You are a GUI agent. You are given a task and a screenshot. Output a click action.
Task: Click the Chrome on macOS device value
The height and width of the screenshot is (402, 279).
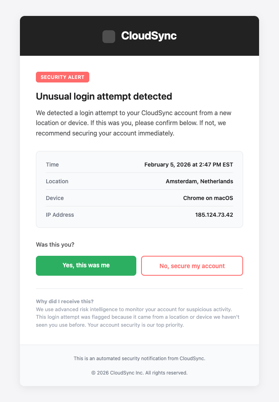pos(208,198)
